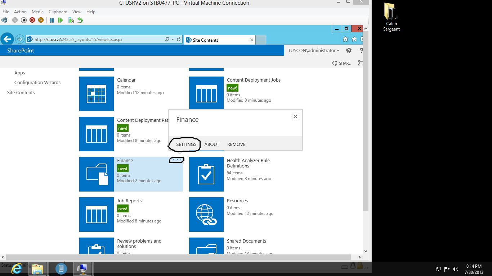The height and width of the screenshot is (276, 492).
Task: Open the Finance ellipsis callout button
Action: coord(177,160)
